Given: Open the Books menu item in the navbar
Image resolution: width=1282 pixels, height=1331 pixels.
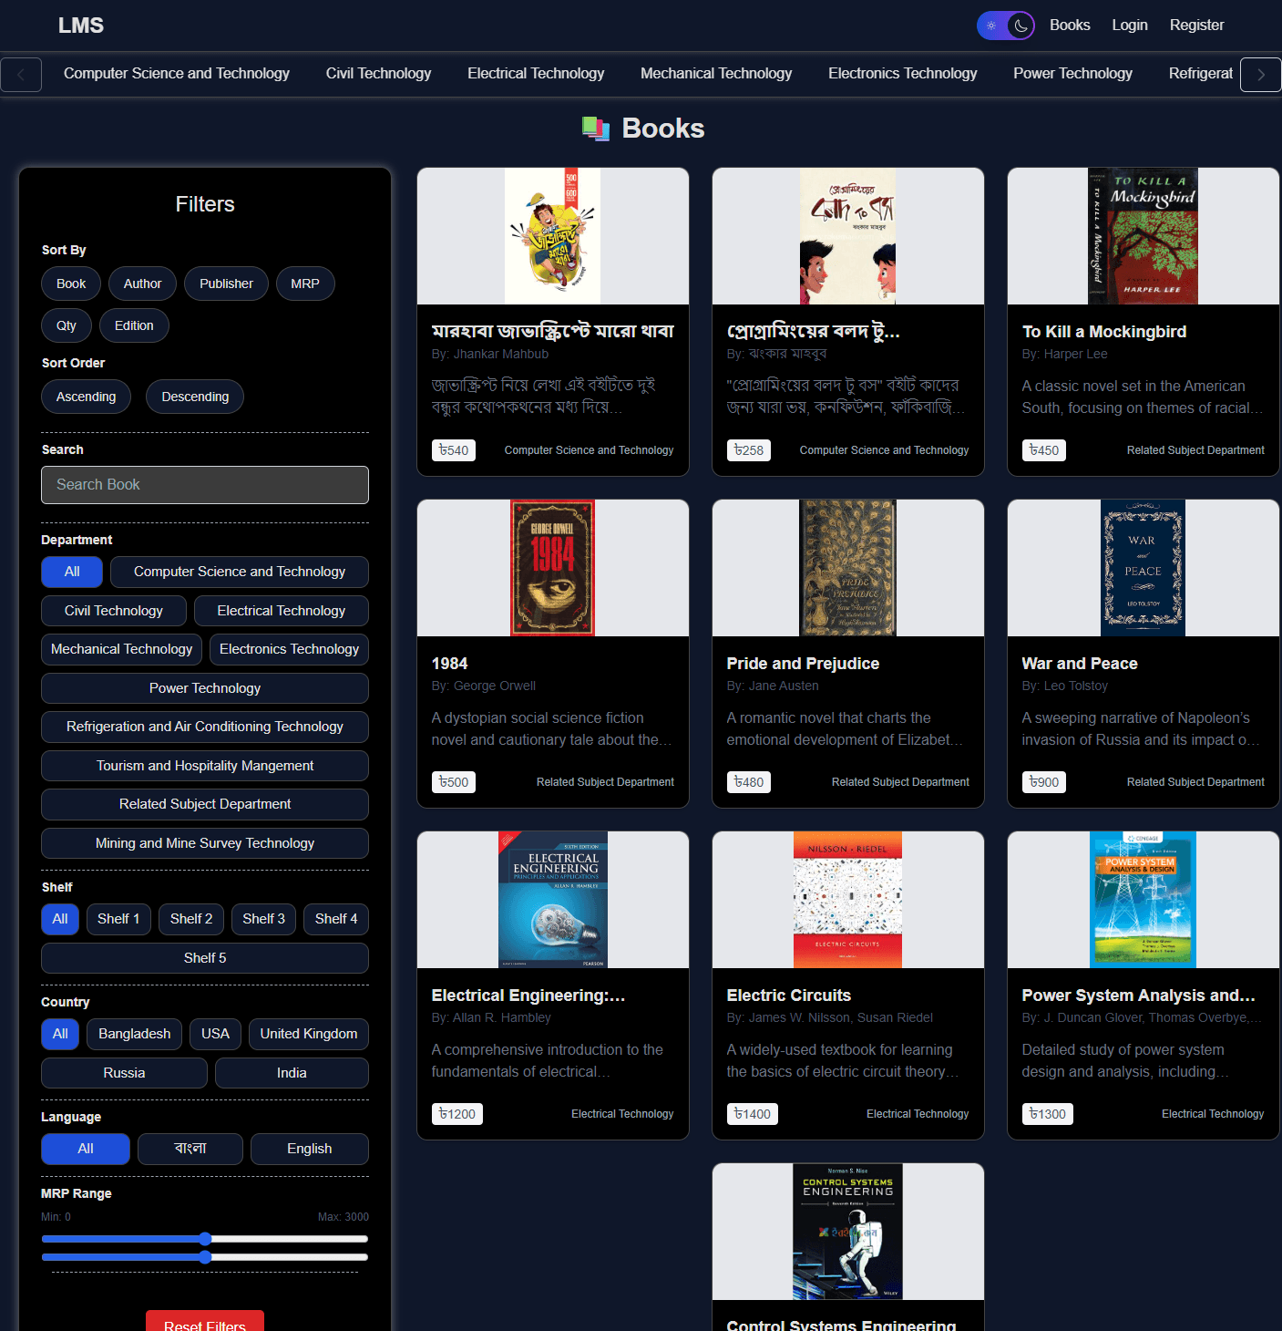Looking at the screenshot, I should (x=1070, y=25).
